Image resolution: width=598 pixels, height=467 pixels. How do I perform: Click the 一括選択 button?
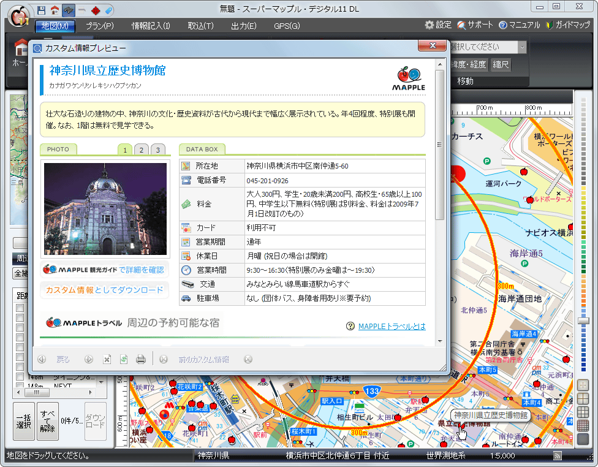[24, 421]
